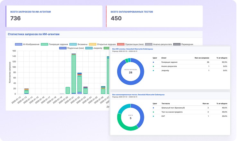Click the 'Количество запросов' axis title
The image size is (237, 141).
point(10,72)
